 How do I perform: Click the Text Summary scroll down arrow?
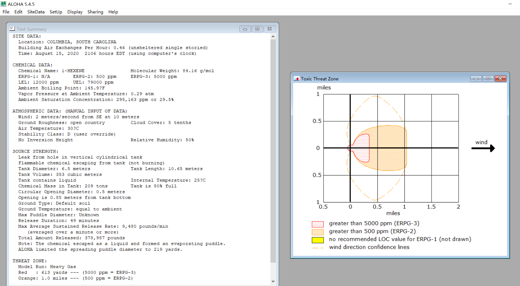tap(273, 281)
